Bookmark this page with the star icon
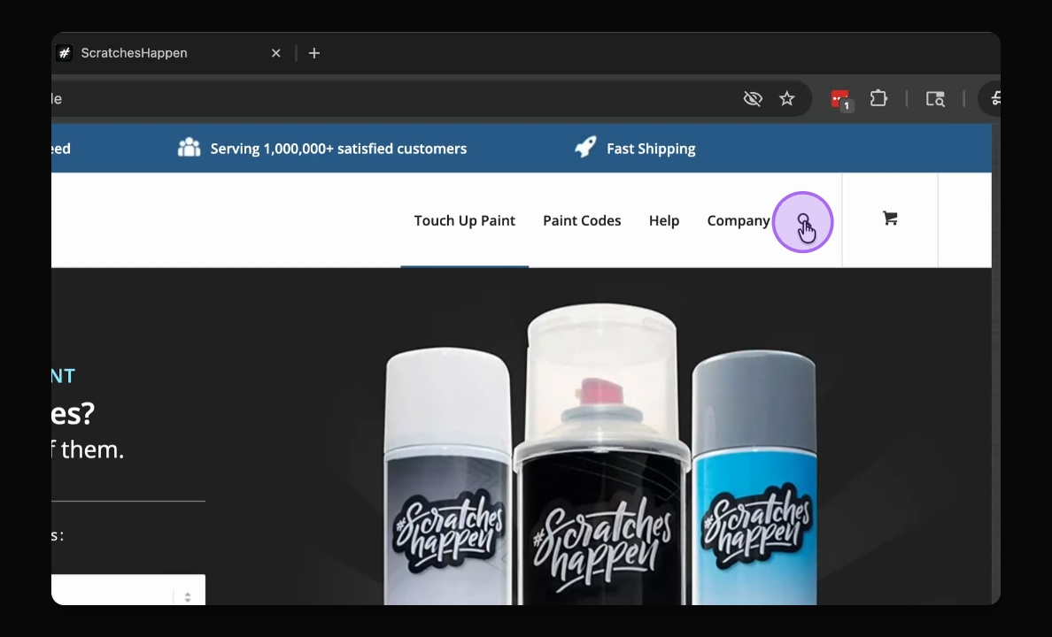Screen dimensions: 1052x637 click(787, 98)
